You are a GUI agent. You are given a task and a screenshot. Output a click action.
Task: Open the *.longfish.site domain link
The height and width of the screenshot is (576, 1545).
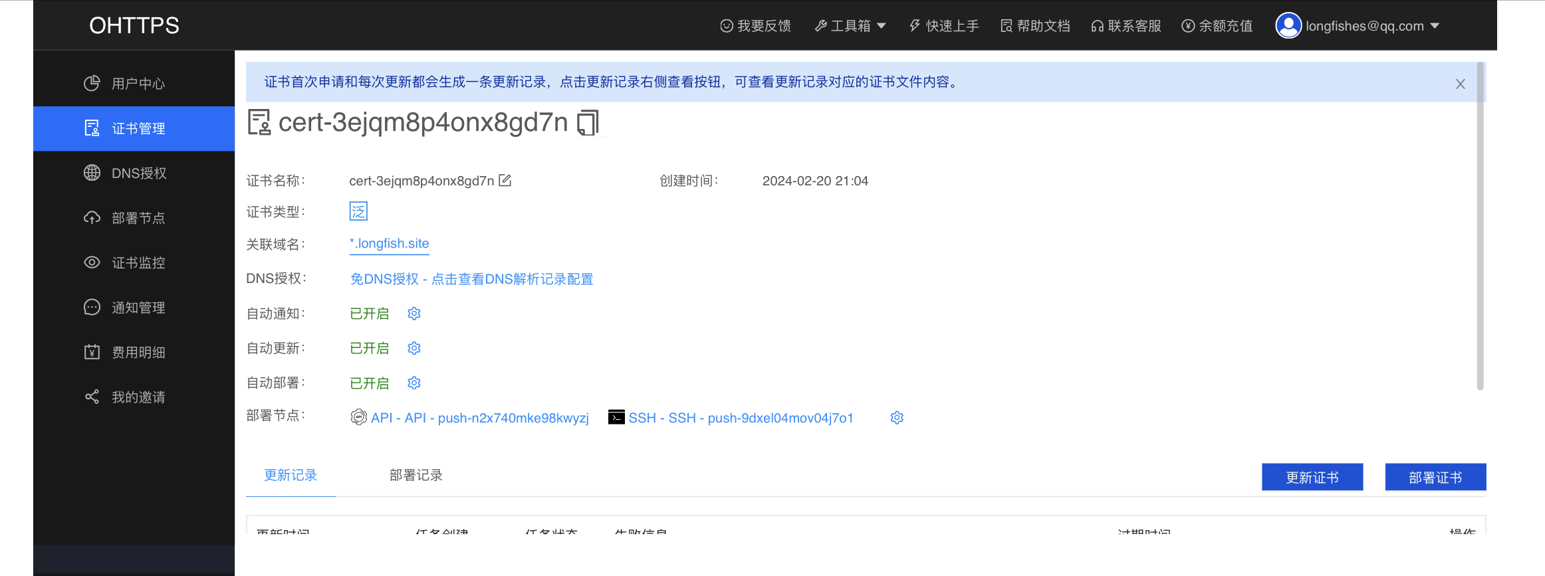390,244
